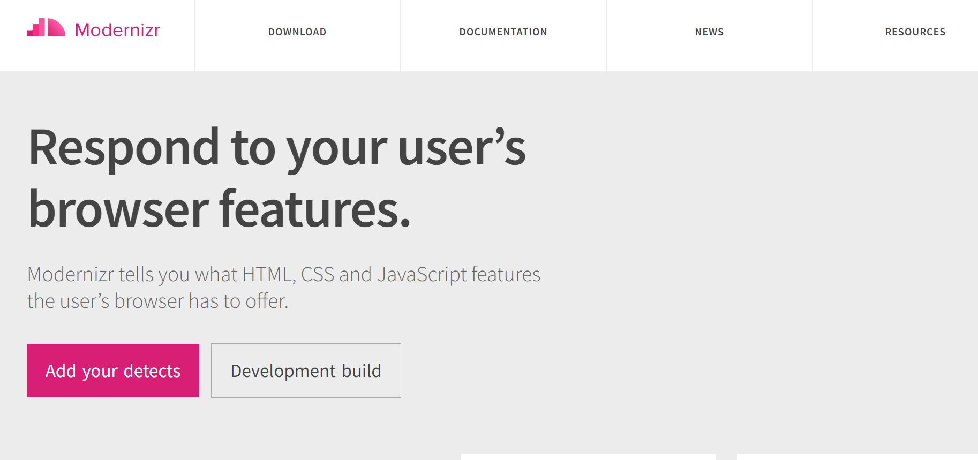Image resolution: width=978 pixels, height=460 pixels.
Task: Click the Modernizr logo icon
Action: (46, 28)
